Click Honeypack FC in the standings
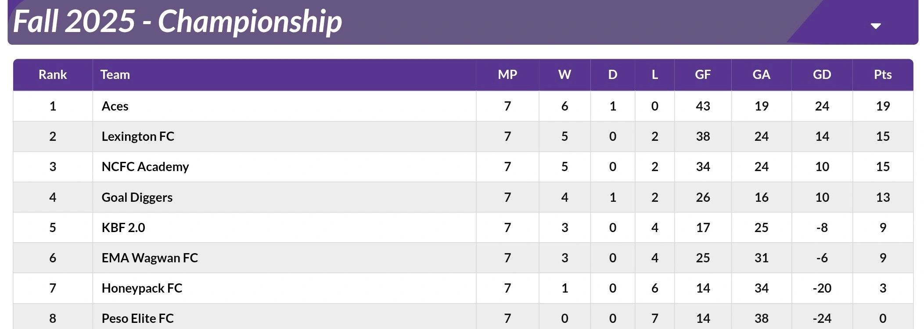This screenshot has width=924, height=329. (142, 288)
